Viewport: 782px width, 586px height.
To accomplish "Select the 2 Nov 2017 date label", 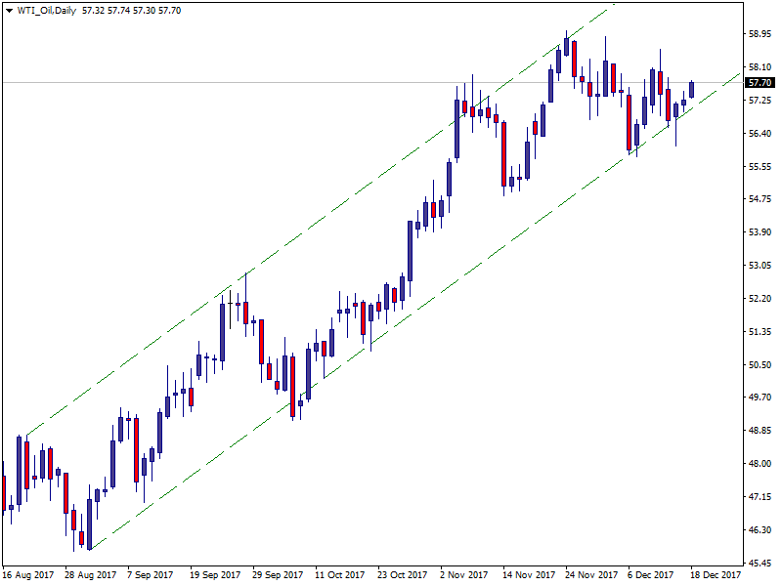I will [x=465, y=575].
